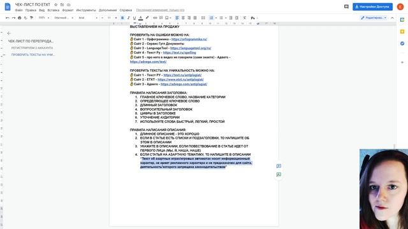Open the etxt.ru antiplagiat link
The height and width of the screenshot is (229, 408).
point(180,80)
